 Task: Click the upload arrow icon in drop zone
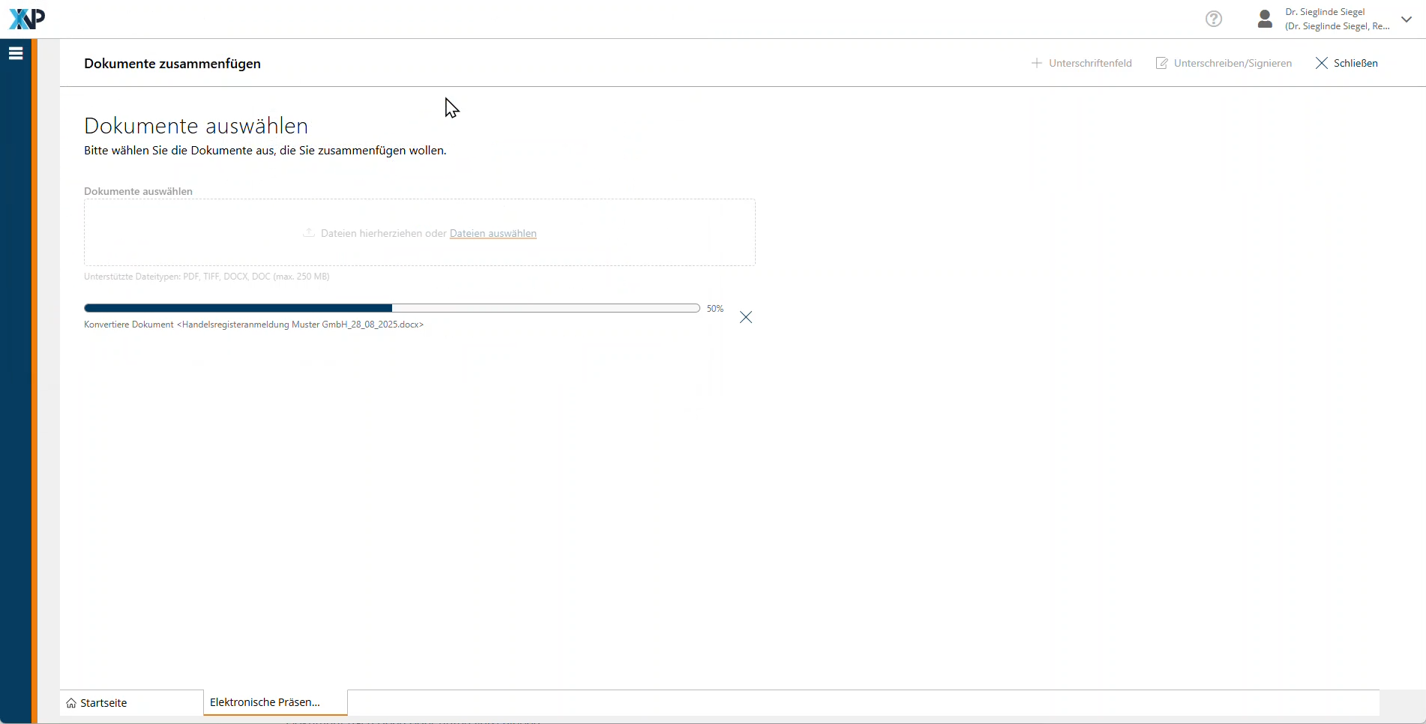pos(308,233)
